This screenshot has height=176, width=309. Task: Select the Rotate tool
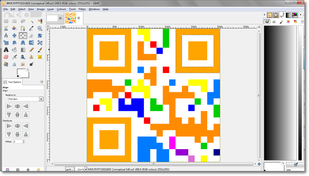tap(40, 35)
